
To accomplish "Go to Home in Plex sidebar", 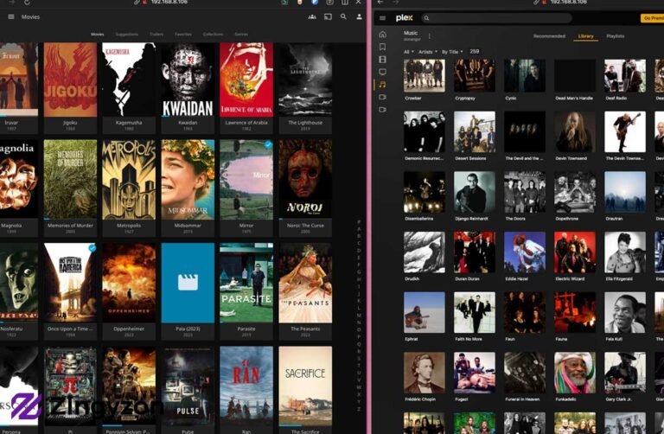I will tap(382, 35).
